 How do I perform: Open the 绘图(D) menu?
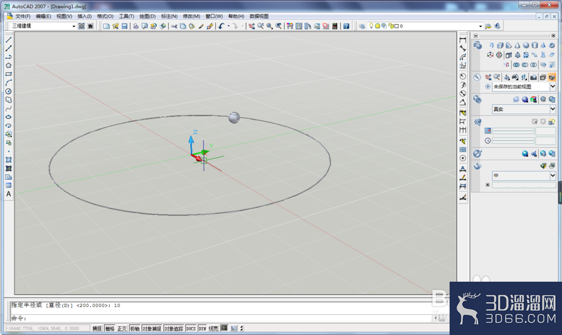pyautogui.click(x=148, y=16)
